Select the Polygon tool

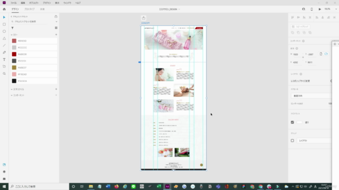pyautogui.click(x=4, y=39)
